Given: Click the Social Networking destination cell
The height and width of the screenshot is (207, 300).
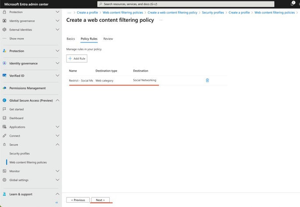Looking at the screenshot, I should [x=145, y=80].
